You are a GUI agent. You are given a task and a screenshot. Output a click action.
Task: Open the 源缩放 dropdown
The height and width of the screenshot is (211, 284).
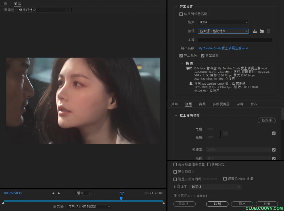coord(43,10)
